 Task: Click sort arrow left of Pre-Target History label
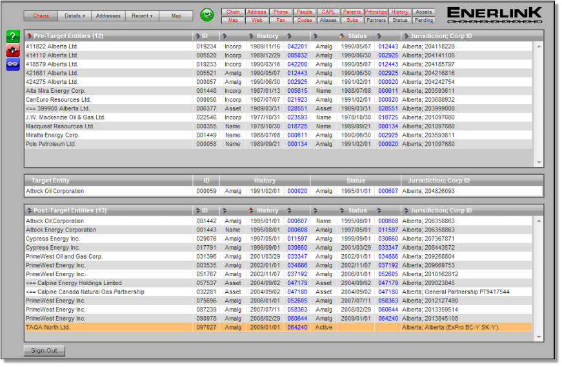click(251, 36)
